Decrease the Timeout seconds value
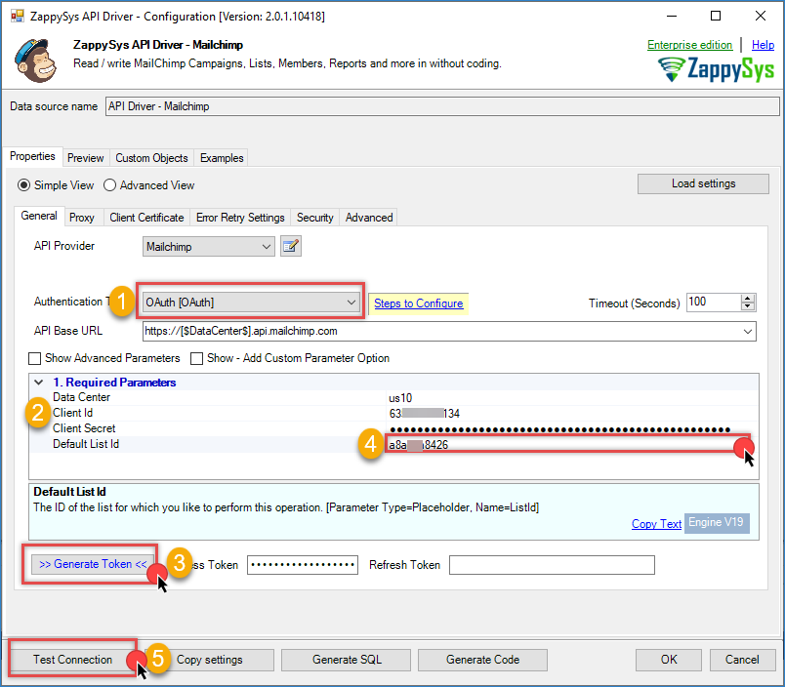The width and height of the screenshot is (785, 687). pos(748,306)
